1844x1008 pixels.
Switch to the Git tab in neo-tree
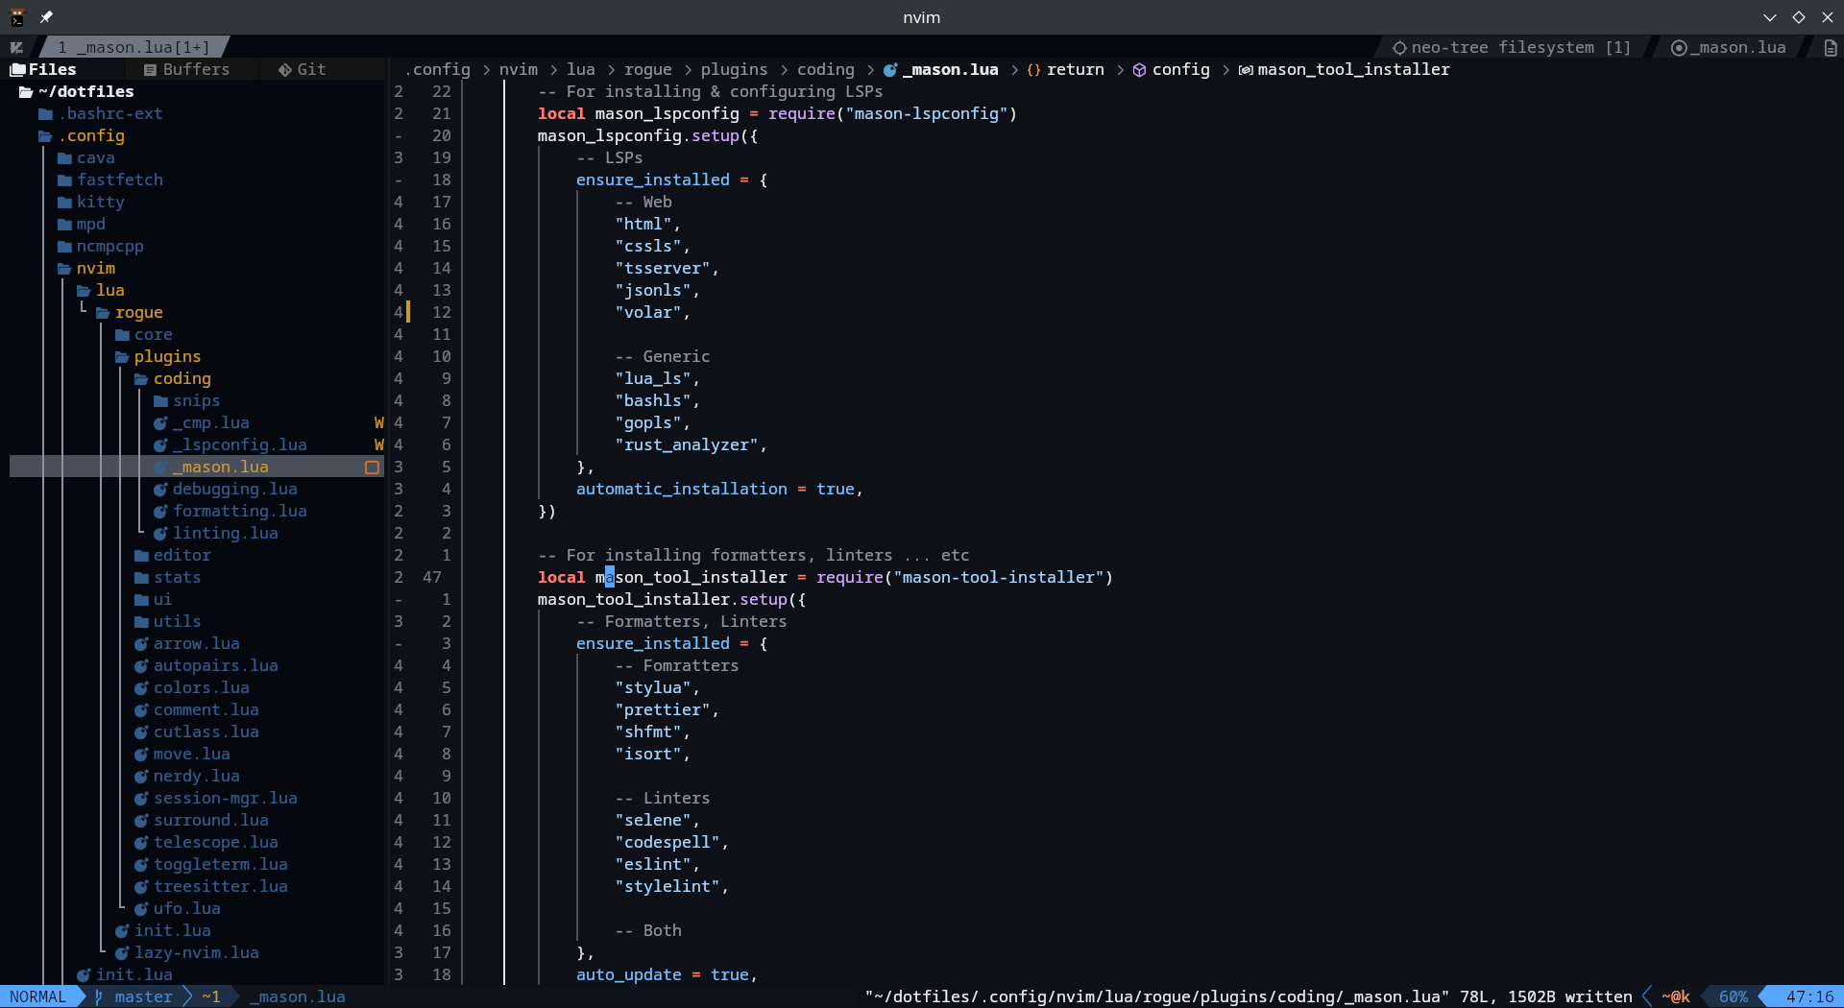tap(303, 69)
